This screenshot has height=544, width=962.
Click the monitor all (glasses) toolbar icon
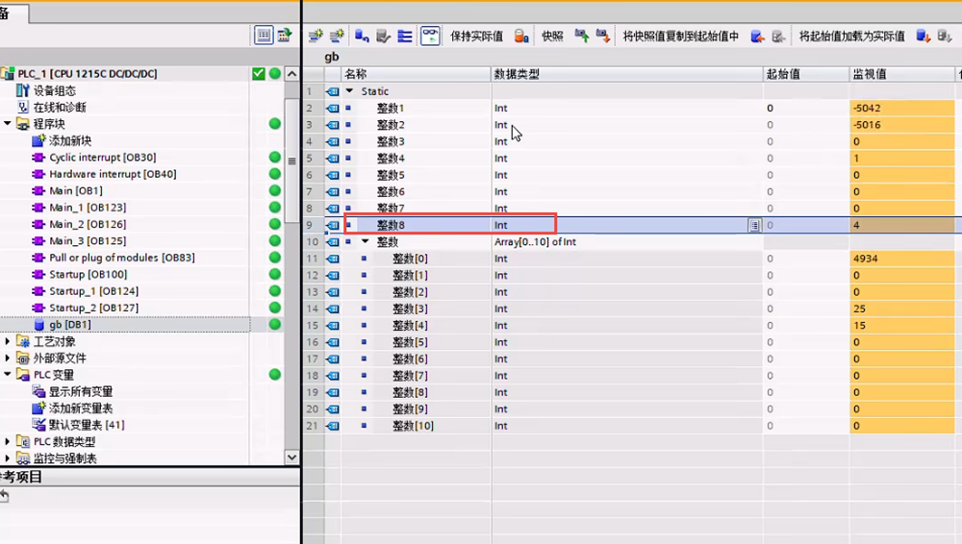coord(429,36)
